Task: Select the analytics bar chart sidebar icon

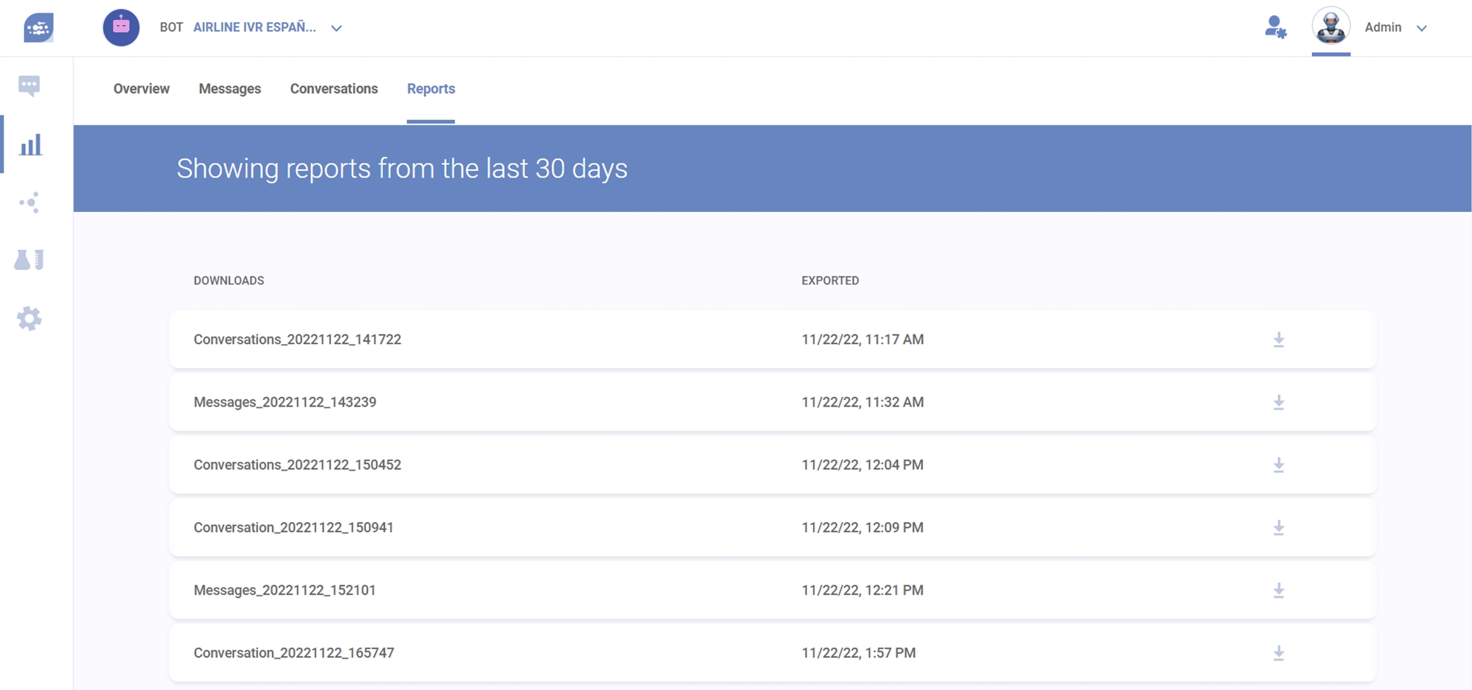Action: pos(30,145)
